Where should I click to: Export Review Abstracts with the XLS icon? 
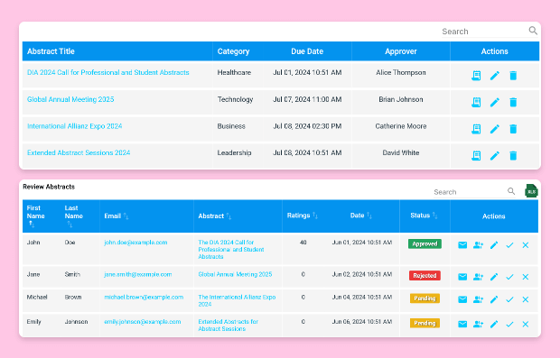531,191
